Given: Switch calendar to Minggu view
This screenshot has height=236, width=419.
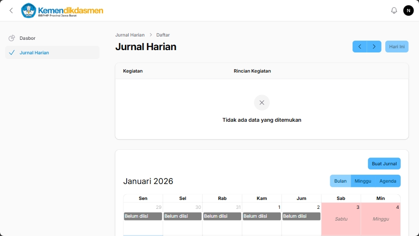Looking at the screenshot, I should point(363,181).
